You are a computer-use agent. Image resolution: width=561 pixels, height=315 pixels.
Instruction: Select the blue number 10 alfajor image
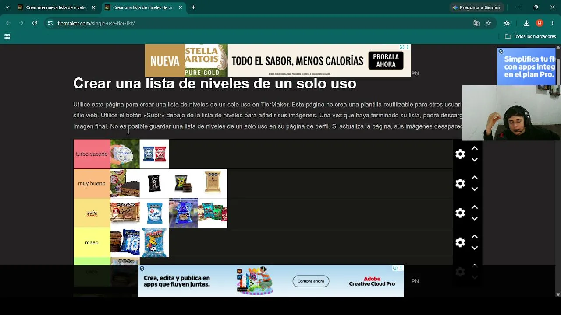click(x=125, y=242)
